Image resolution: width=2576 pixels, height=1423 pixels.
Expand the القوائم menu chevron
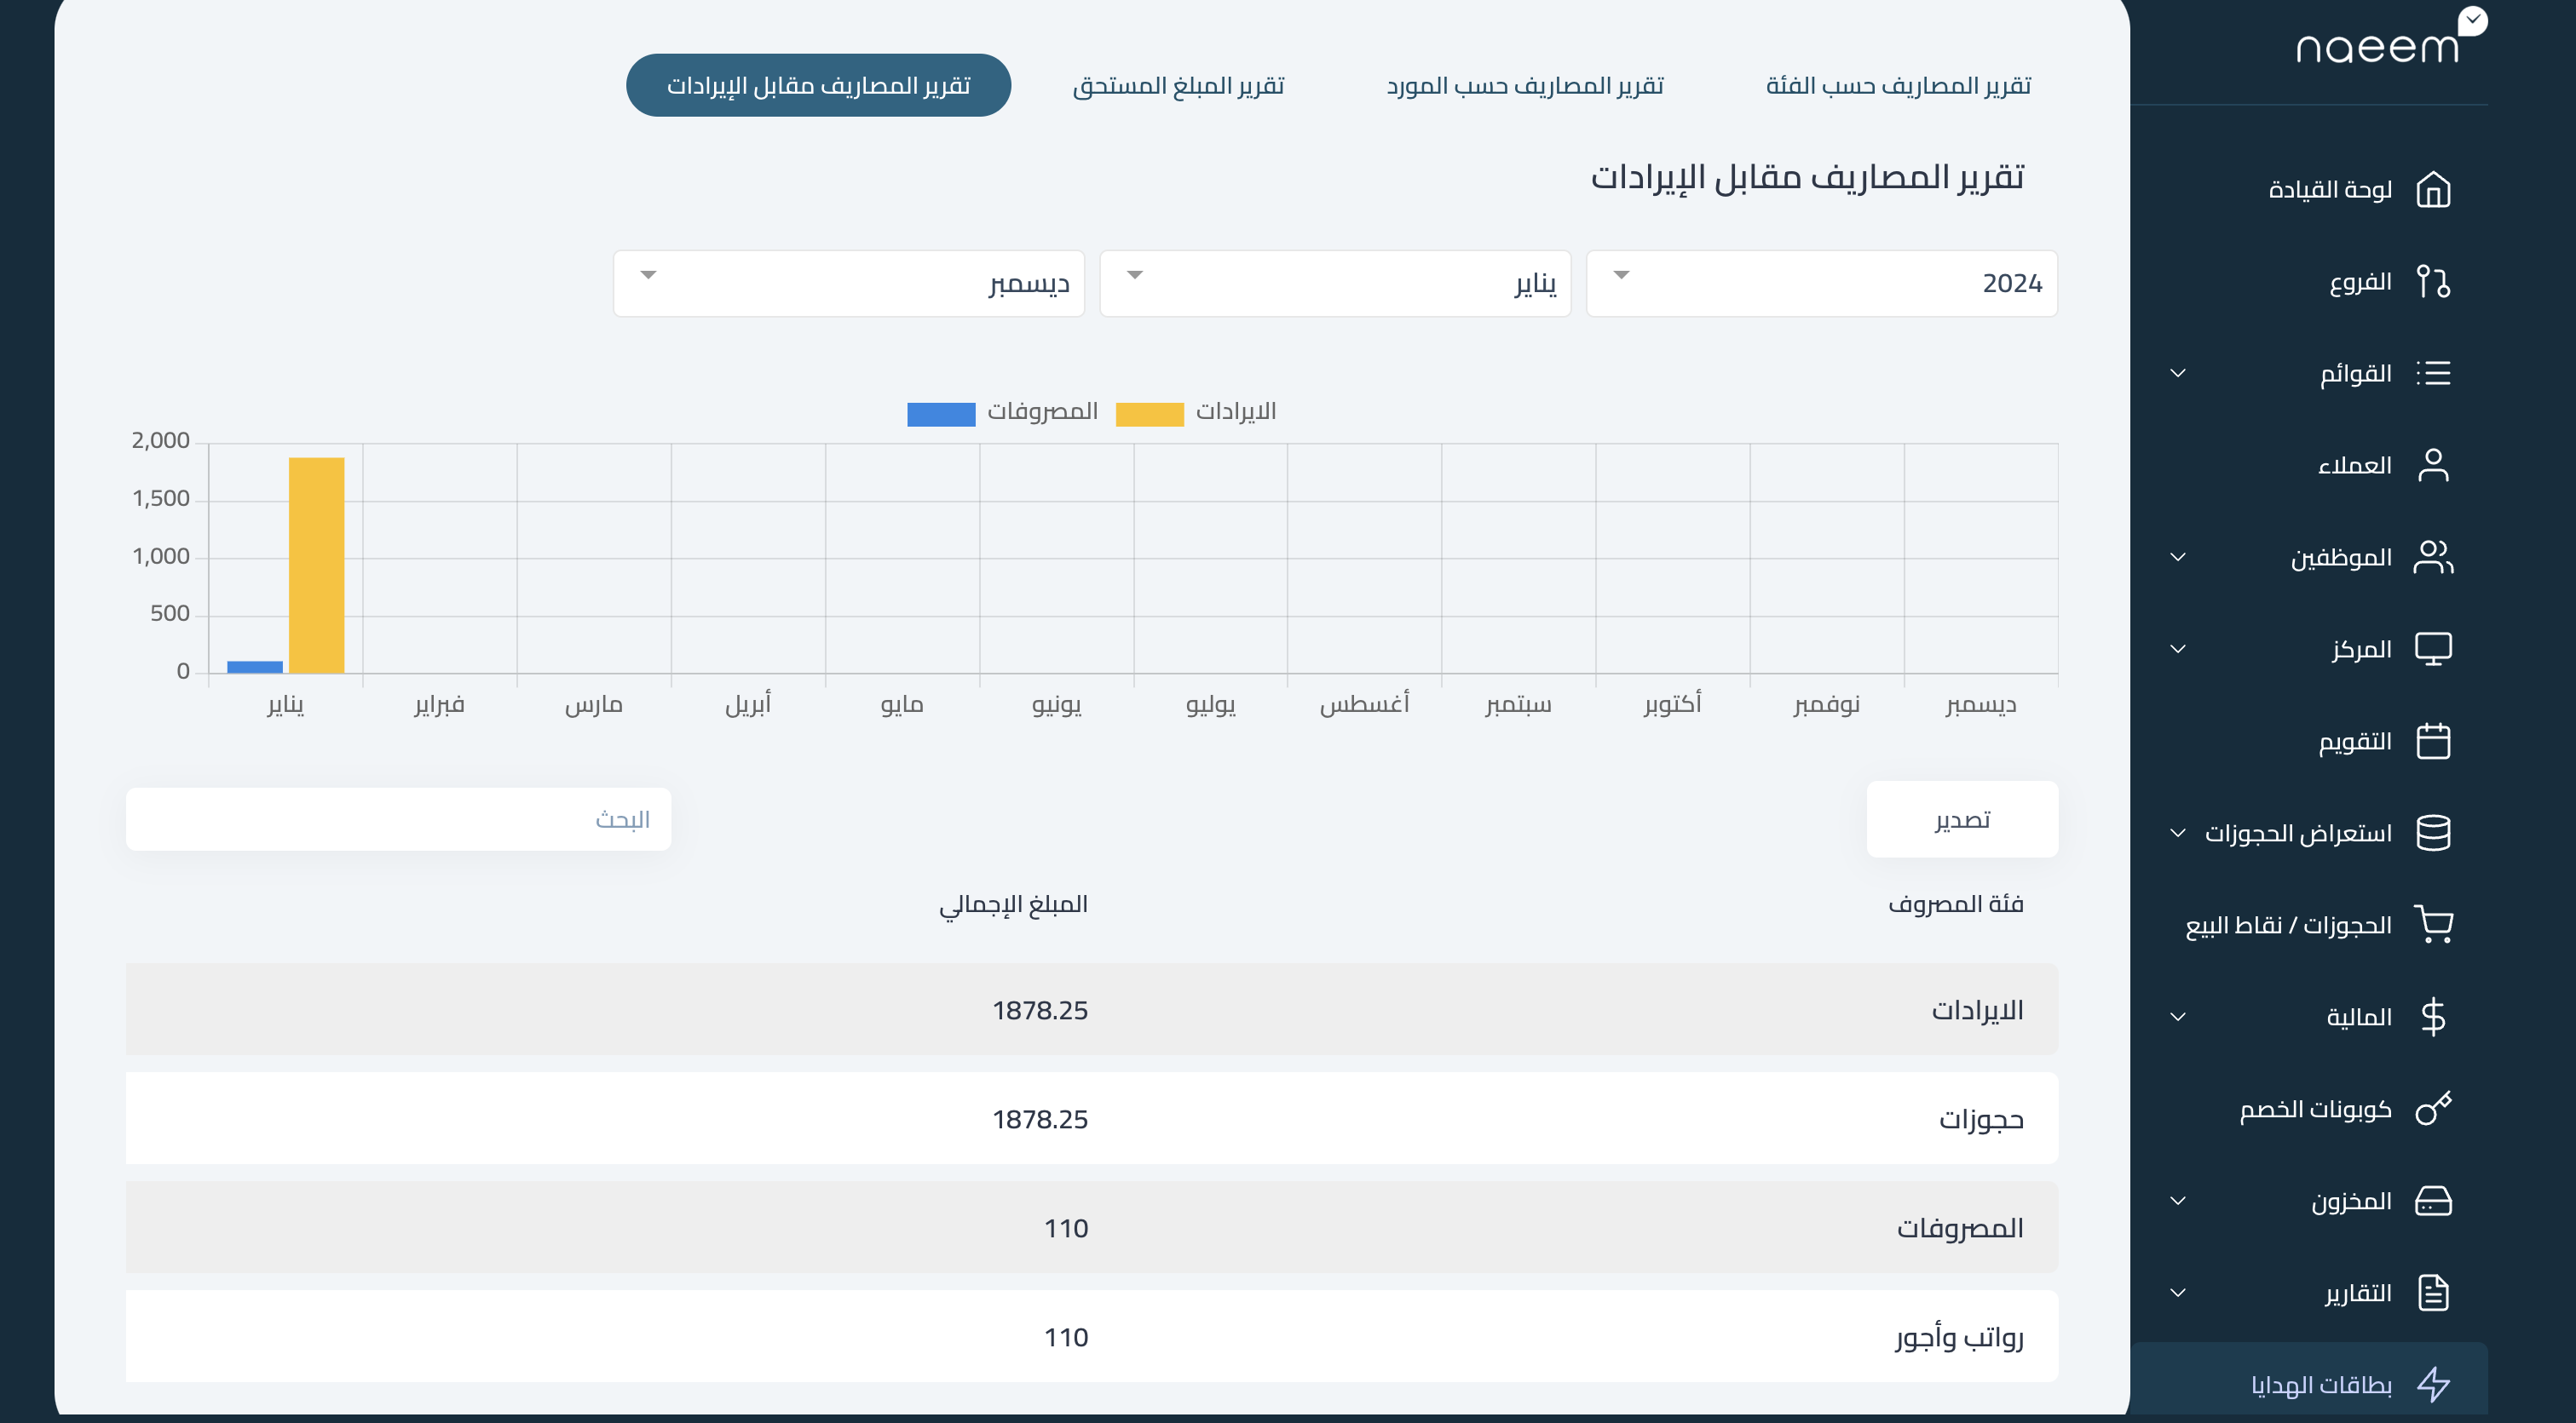[x=2178, y=373]
